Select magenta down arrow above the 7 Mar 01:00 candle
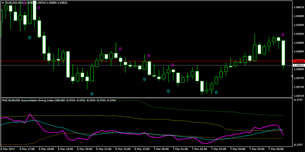Viewport: 305px width, 152px height. (173, 65)
